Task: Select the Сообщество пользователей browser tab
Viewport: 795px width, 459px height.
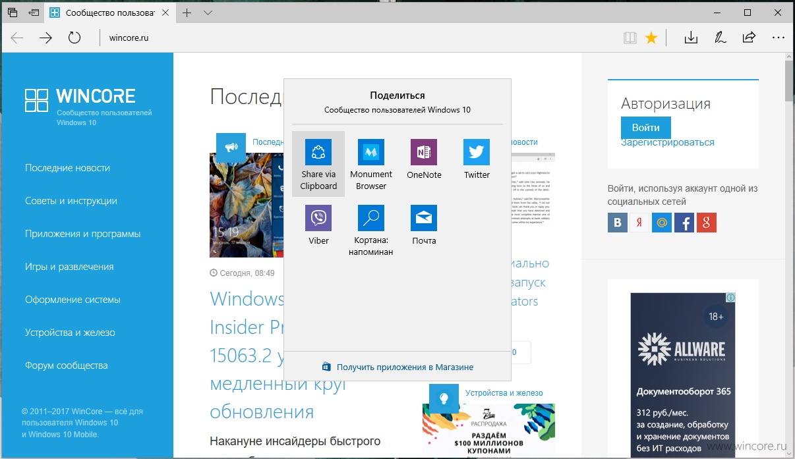Action: click(111, 13)
